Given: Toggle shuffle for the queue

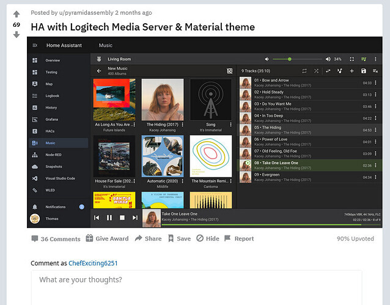Looking at the screenshot, I should [x=316, y=71].
